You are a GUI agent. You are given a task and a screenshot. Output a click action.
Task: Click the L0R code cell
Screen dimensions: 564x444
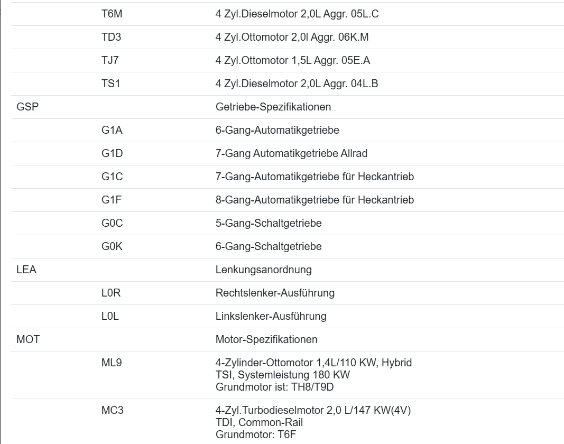click(x=112, y=293)
